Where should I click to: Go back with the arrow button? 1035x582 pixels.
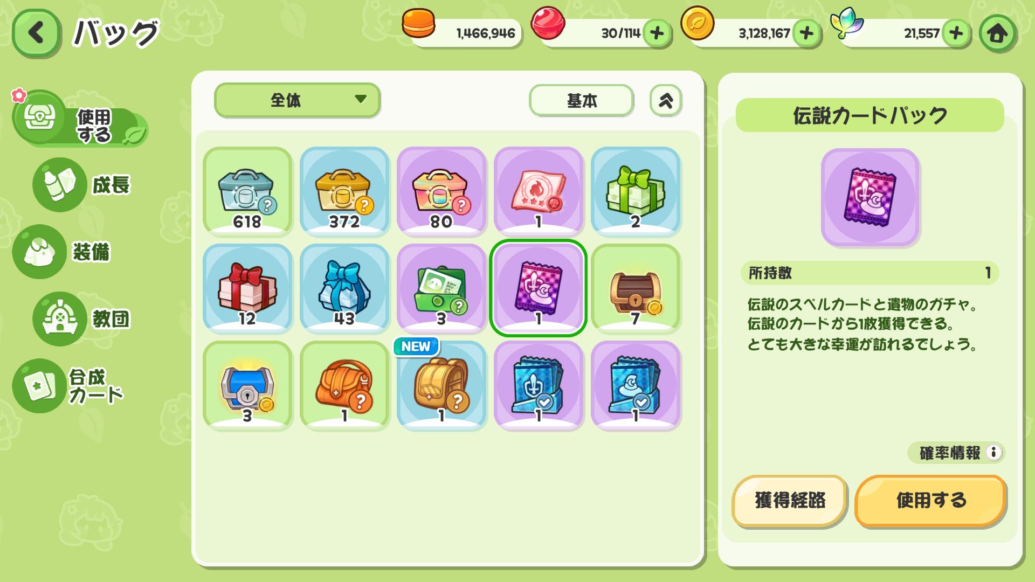pos(36,33)
